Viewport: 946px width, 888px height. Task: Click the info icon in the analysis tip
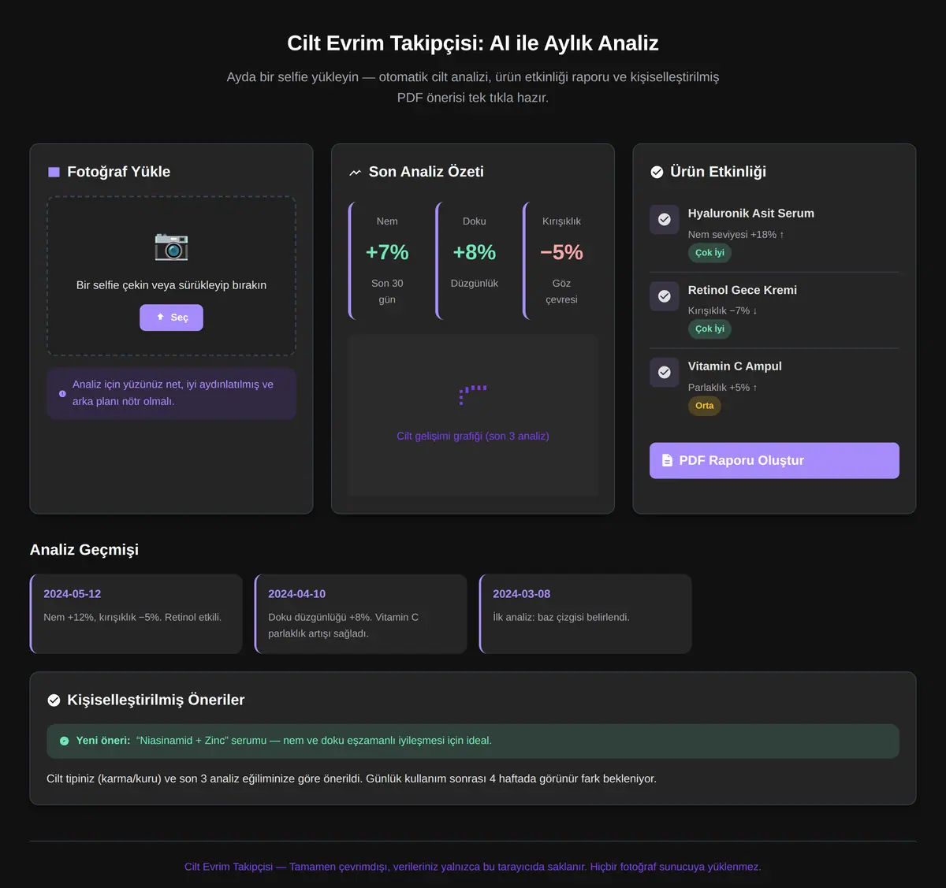pos(62,393)
